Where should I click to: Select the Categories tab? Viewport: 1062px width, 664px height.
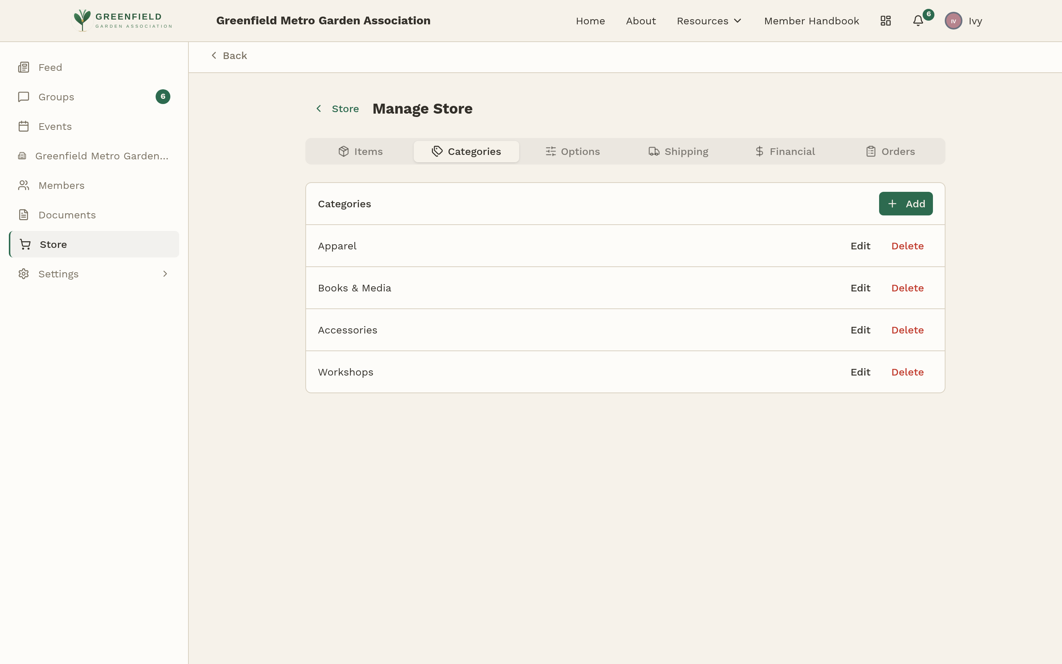point(466,151)
